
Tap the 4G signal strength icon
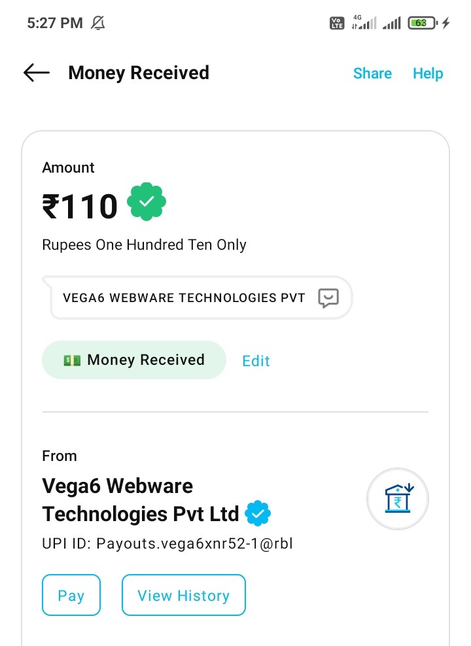tap(364, 24)
